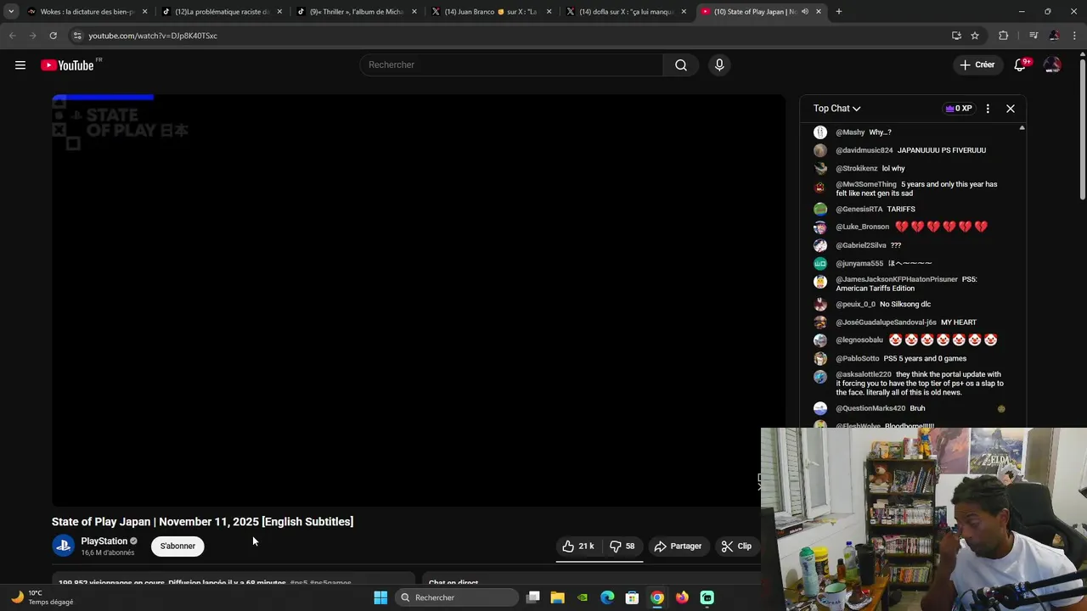Bookmark this page with the star
Image resolution: width=1087 pixels, height=611 pixels.
point(975,36)
